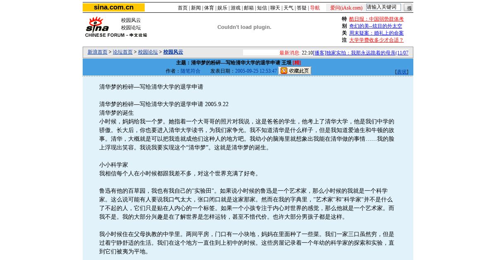Image resolution: width=496 pixels, height=260 pixels.
Task: Go to 校园论坛 breadcrumb
Action: pyautogui.click(x=148, y=52)
